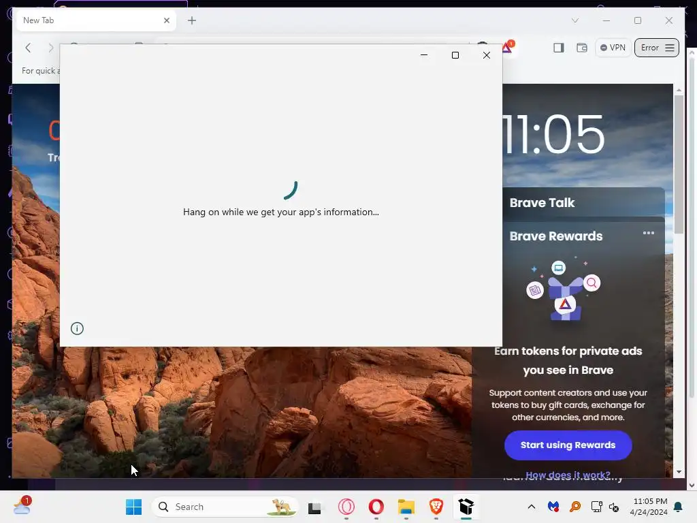
Task: Open Task View on the taskbar
Action: [x=314, y=507]
